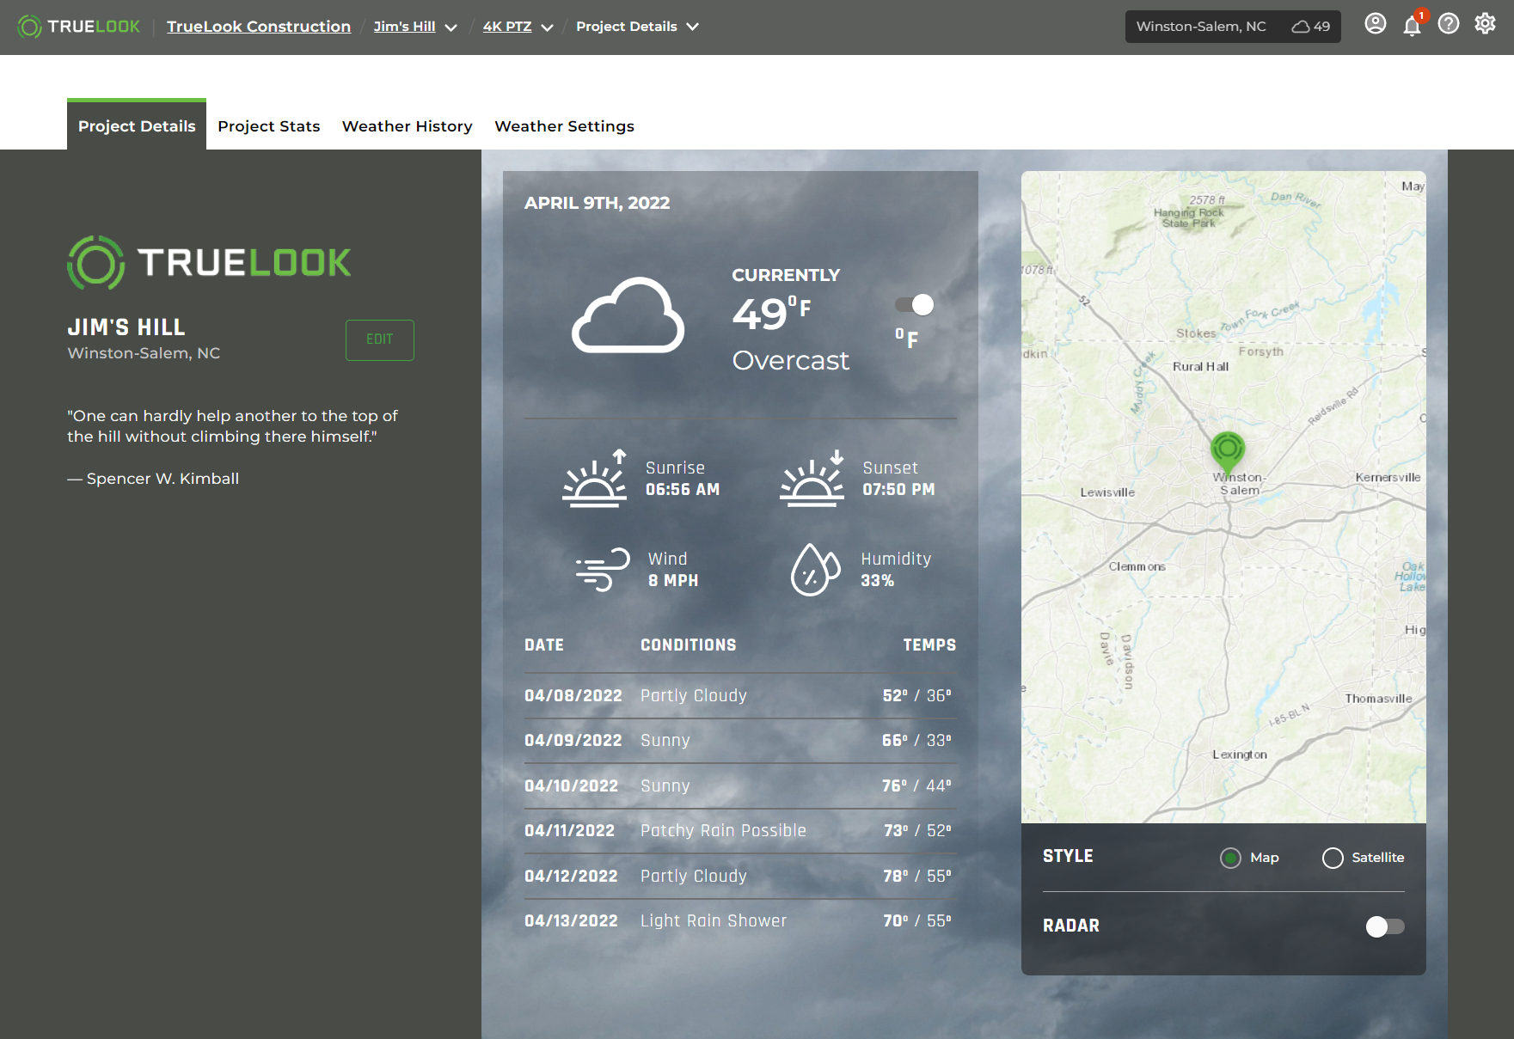This screenshot has width=1514, height=1039.
Task: Click the DATE column header
Action: (x=544, y=645)
